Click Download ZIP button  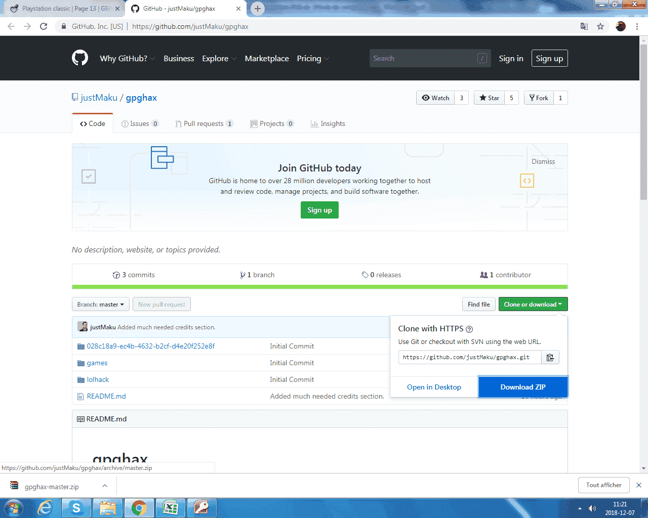(x=523, y=387)
